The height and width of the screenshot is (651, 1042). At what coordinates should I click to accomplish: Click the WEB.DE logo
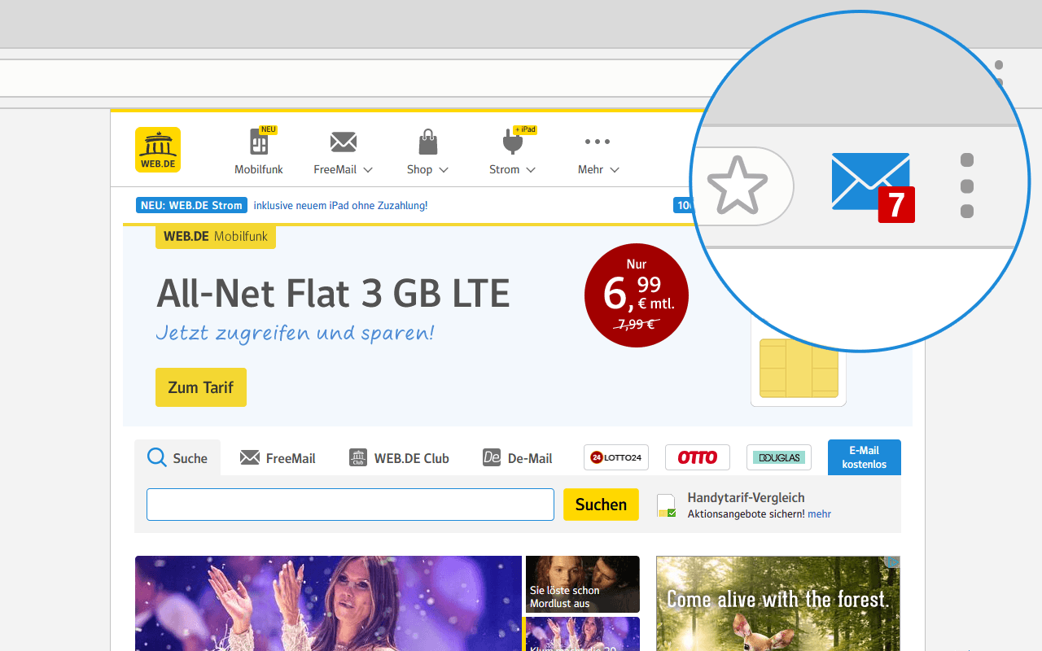click(158, 150)
